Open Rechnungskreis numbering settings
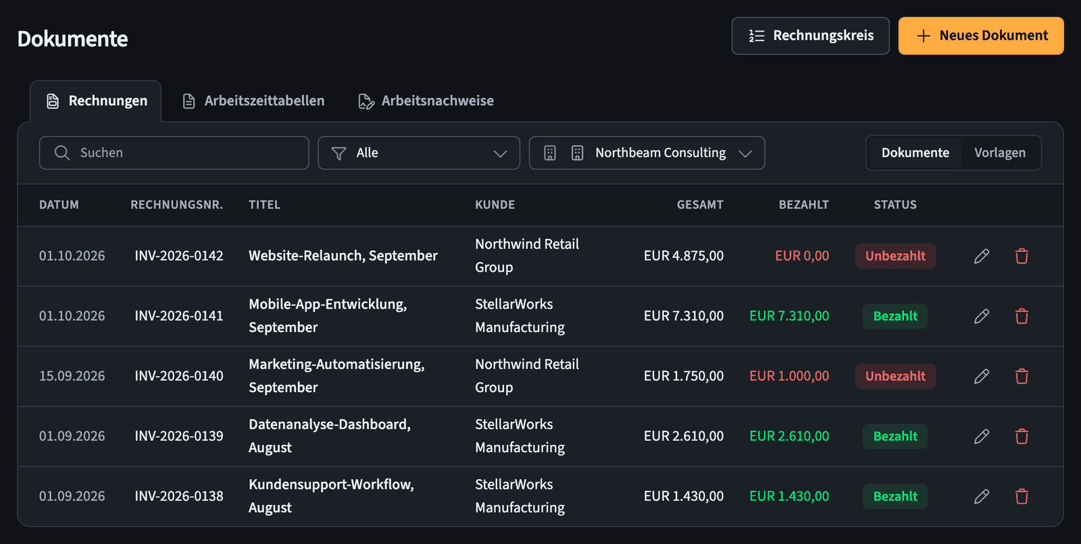The height and width of the screenshot is (544, 1081). [x=810, y=36]
